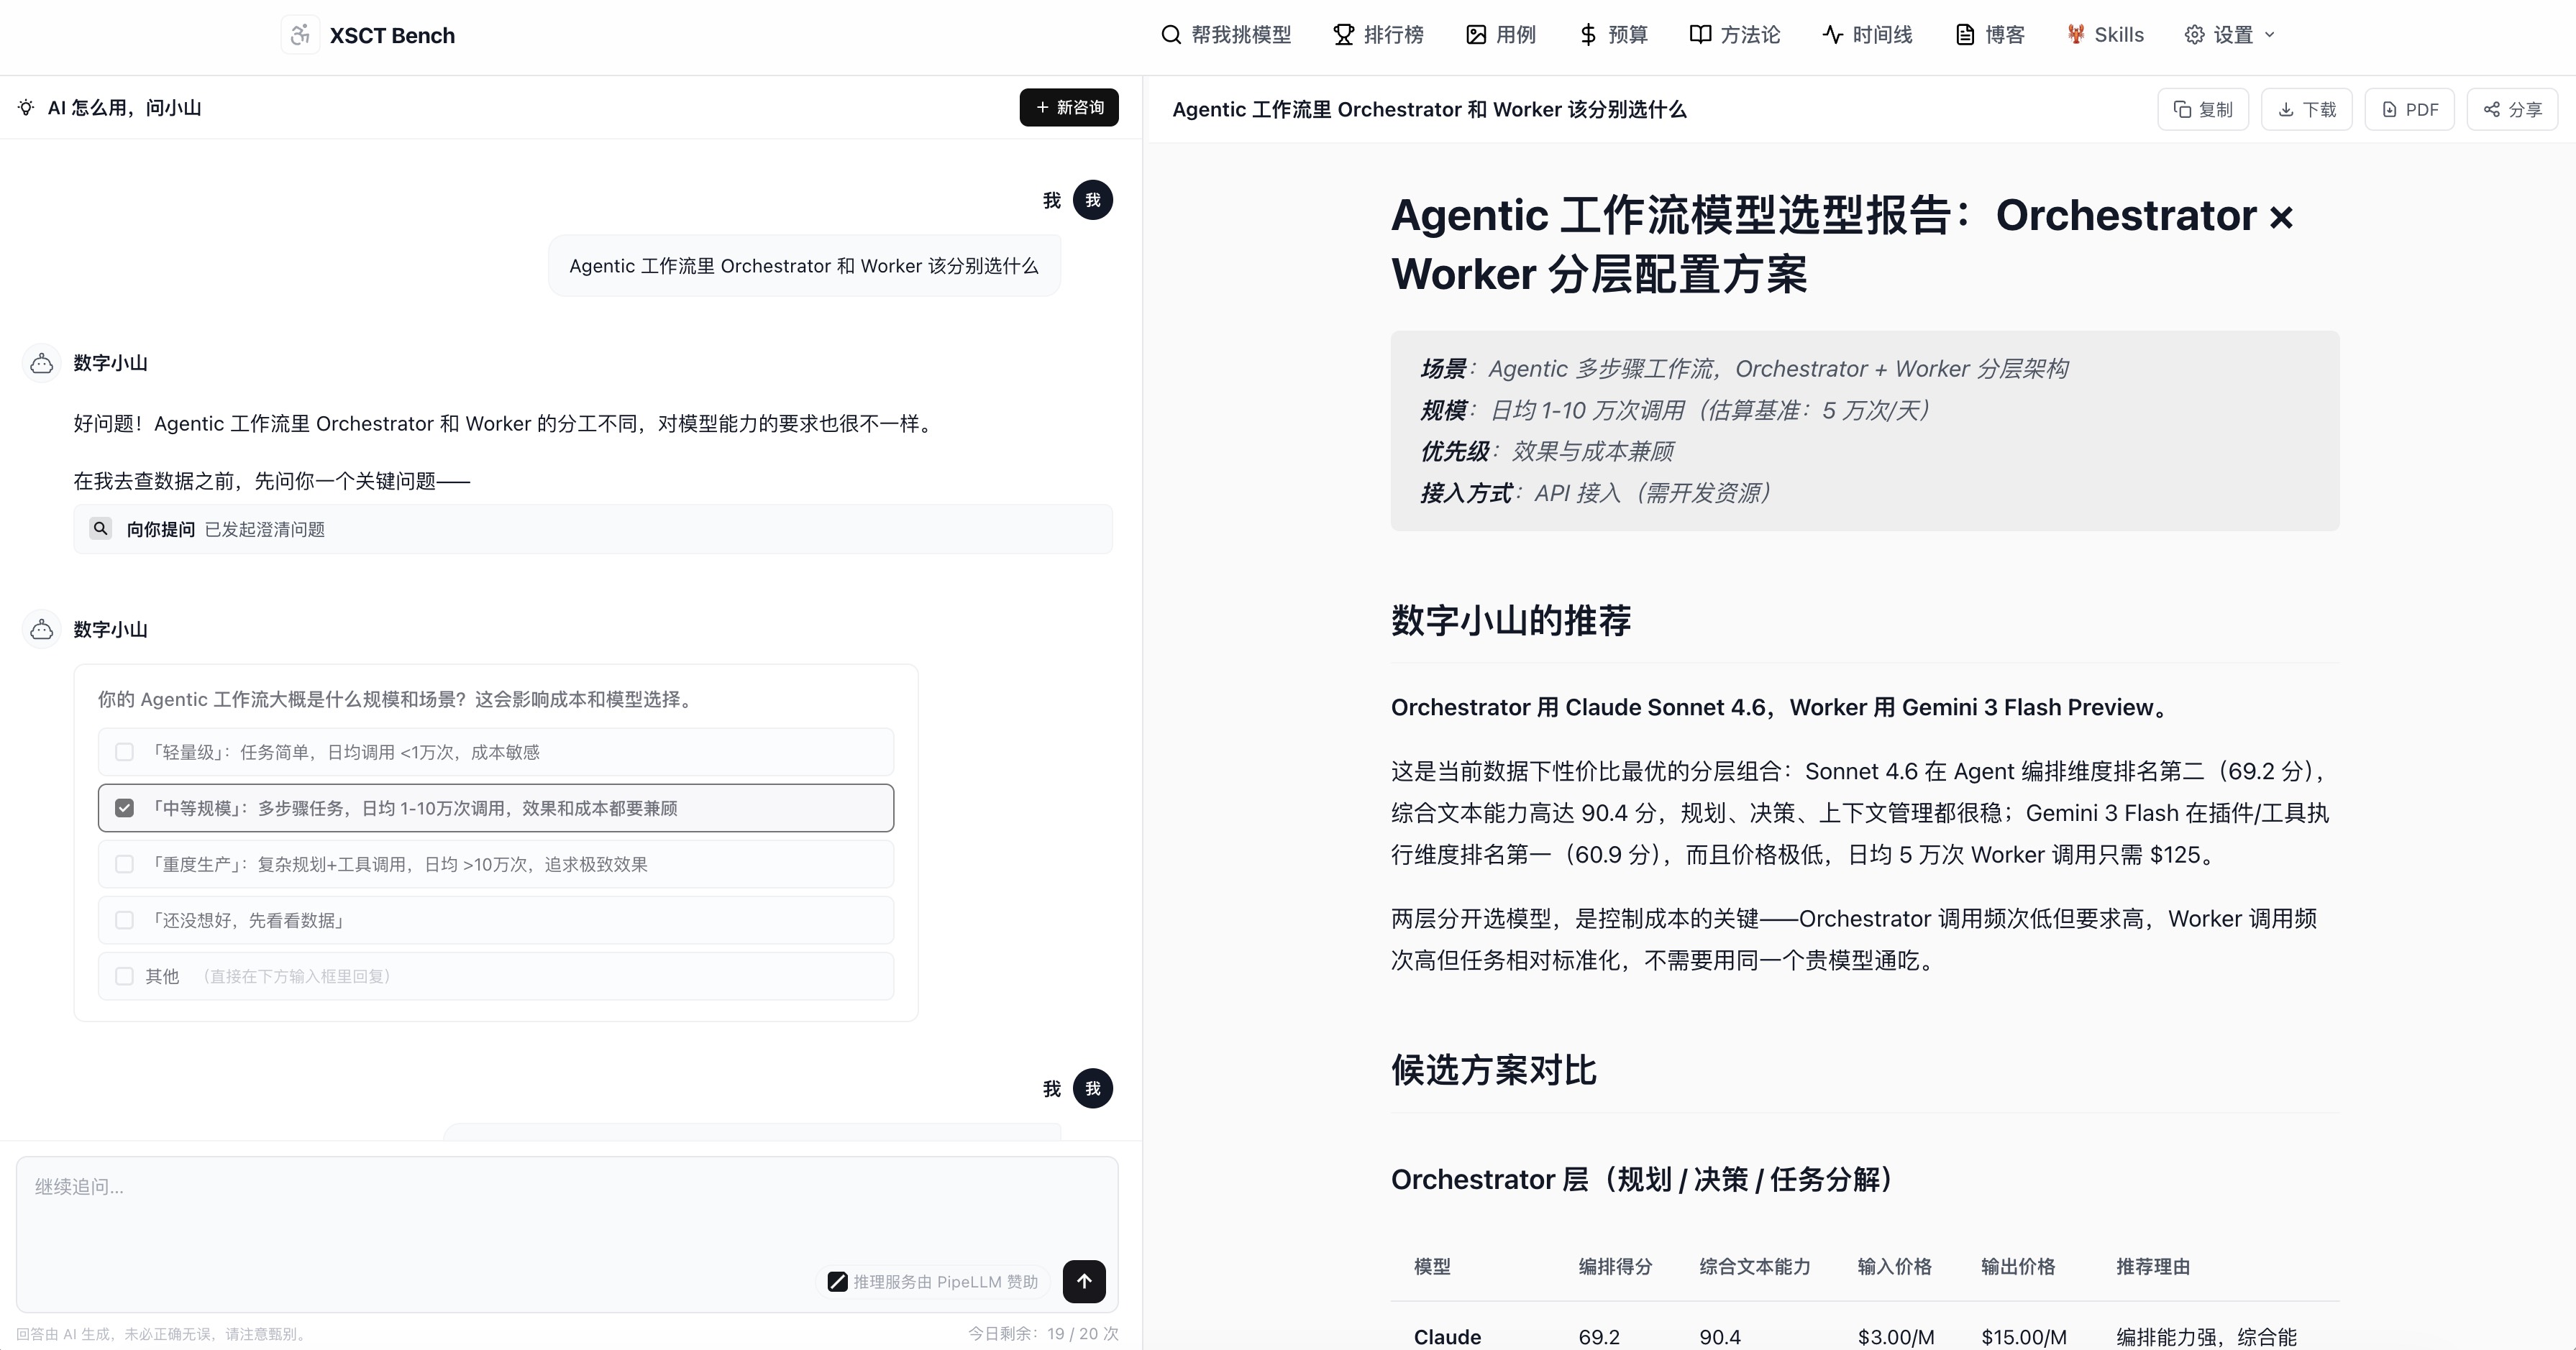This screenshot has width=2576, height=1350.
Task: Click the 我 user avatar at top
Action: pyautogui.click(x=1093, y=200)
